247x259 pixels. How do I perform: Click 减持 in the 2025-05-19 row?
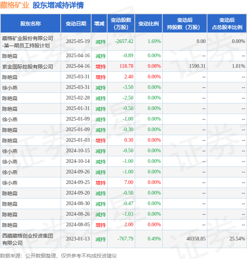click(101, 42)
